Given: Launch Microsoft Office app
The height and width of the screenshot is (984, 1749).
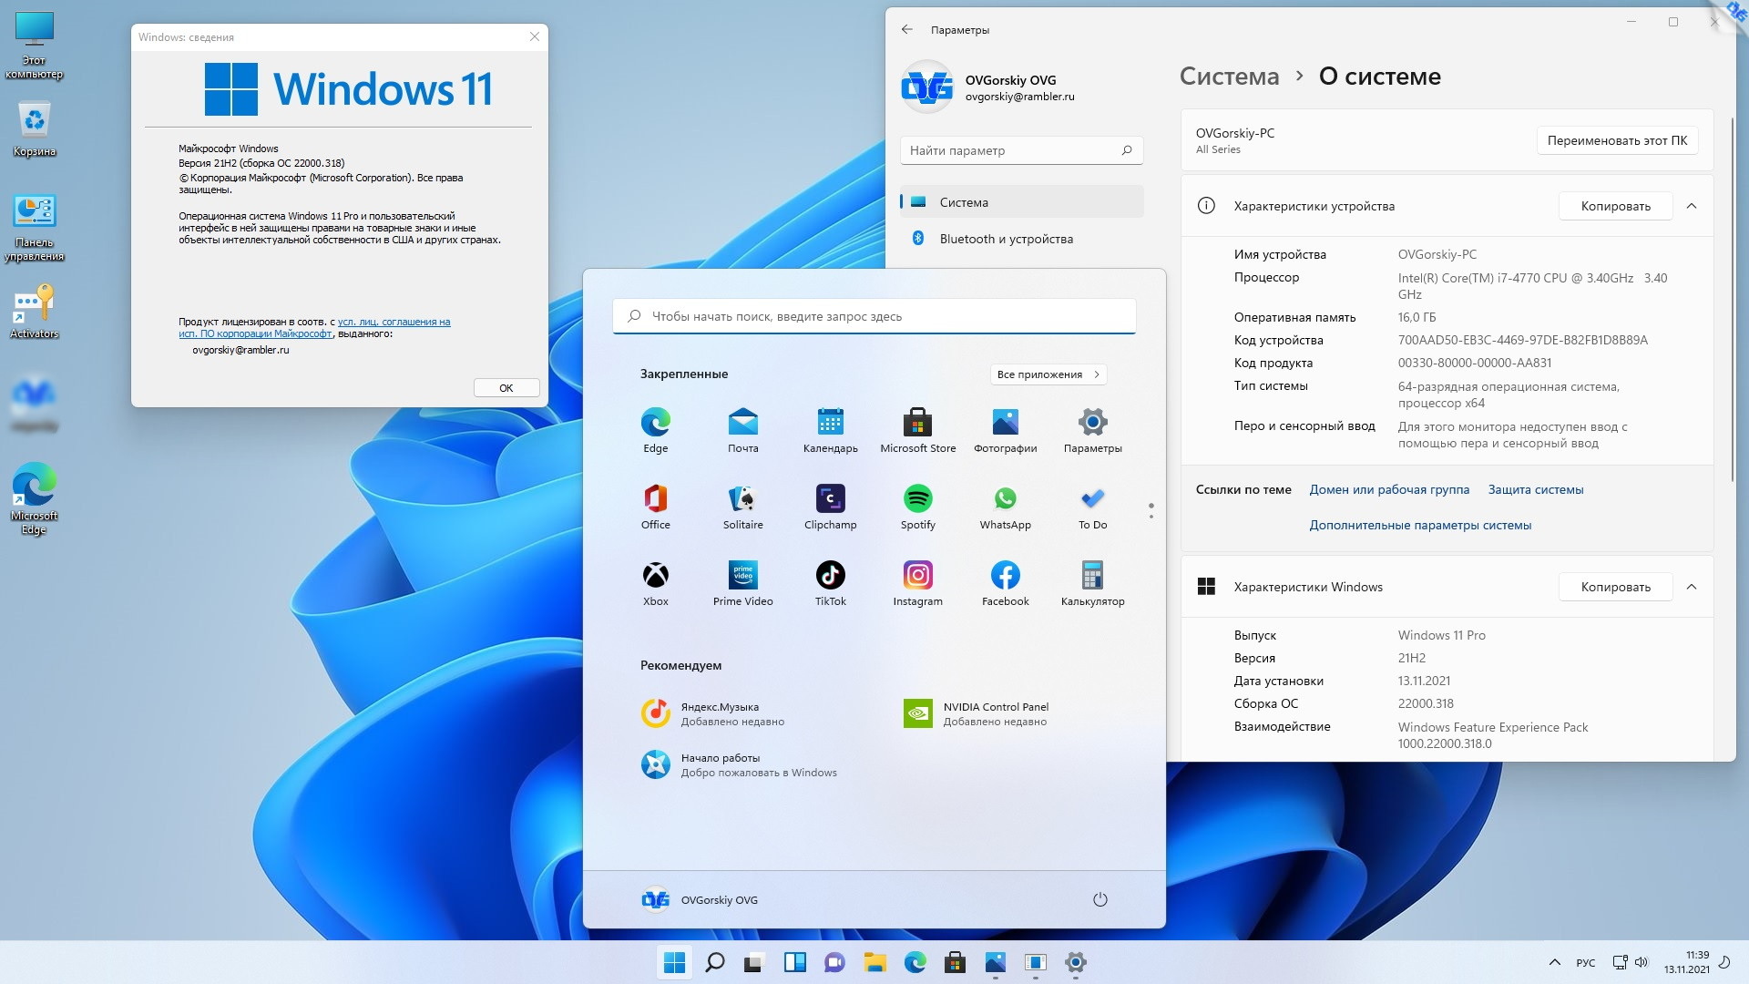Looking at the screenshot, I should click(x=655, y=497).
